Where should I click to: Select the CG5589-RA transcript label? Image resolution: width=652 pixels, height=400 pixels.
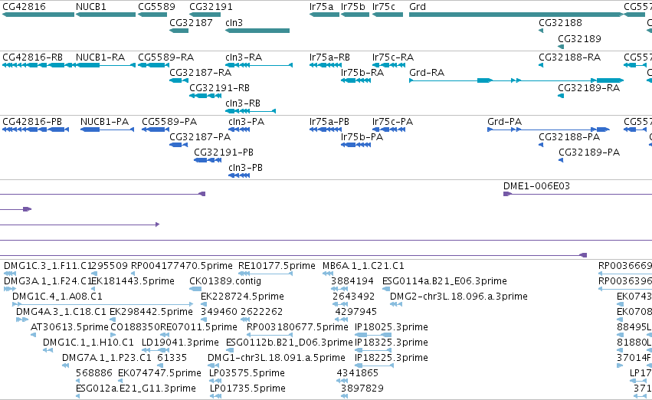click(x=166, y=57)
